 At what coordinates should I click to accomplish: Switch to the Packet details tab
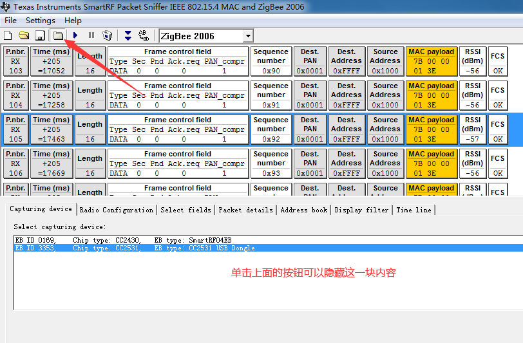coord(246,210)
